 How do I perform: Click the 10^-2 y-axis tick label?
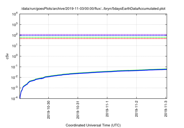14,77
